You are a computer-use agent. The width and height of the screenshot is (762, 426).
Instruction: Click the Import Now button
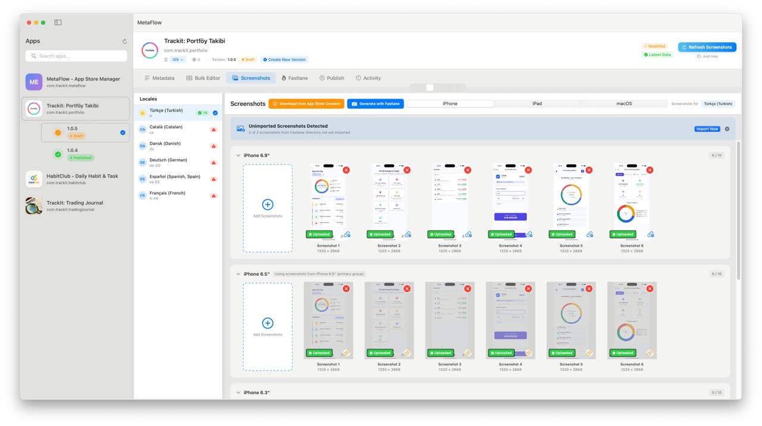(x=707, y=128)
